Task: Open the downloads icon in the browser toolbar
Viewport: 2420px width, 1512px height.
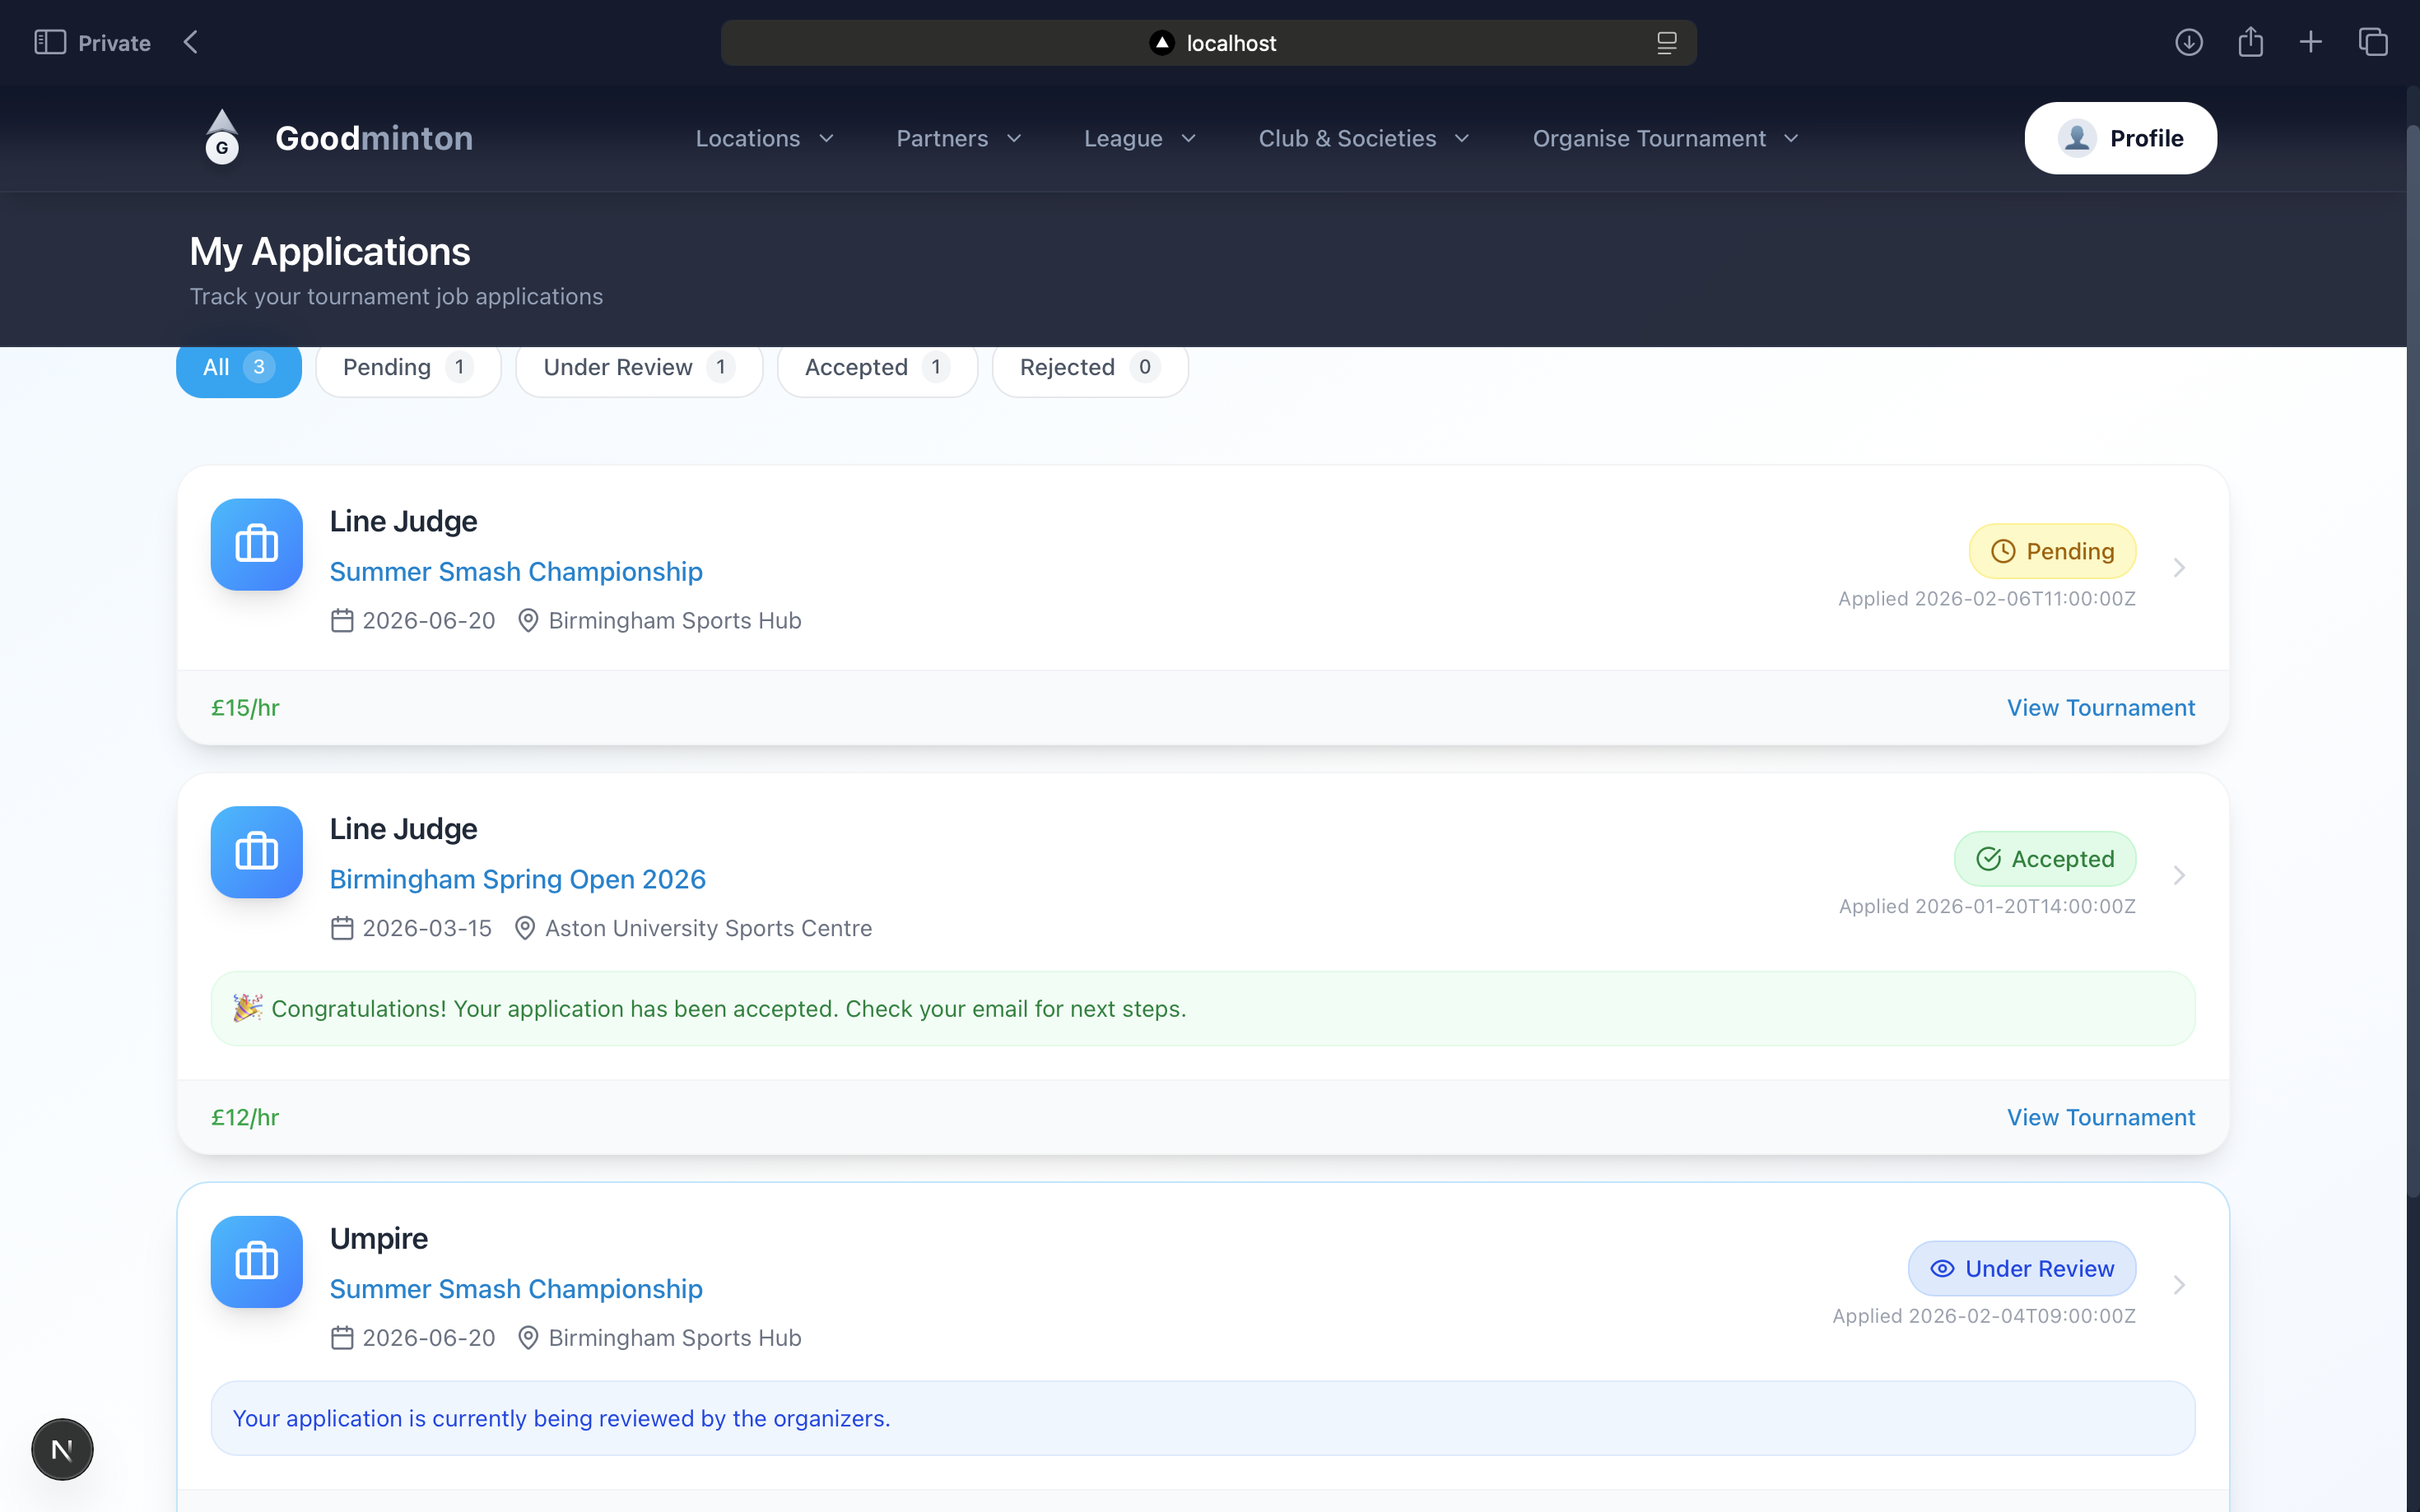Action: click(2188, 42)
